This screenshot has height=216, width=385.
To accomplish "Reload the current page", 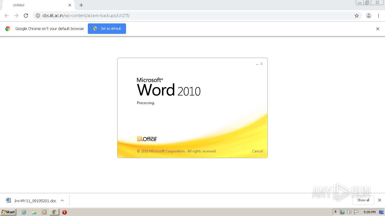I will click(x=26, y=16).
